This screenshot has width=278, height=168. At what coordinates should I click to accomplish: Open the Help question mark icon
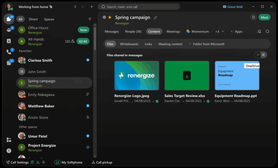[9, 151]
